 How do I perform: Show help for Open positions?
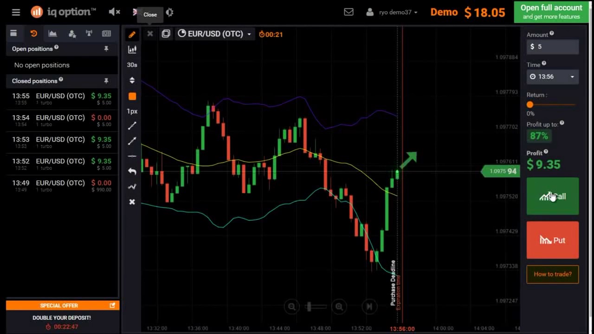(x=56, y=47)
